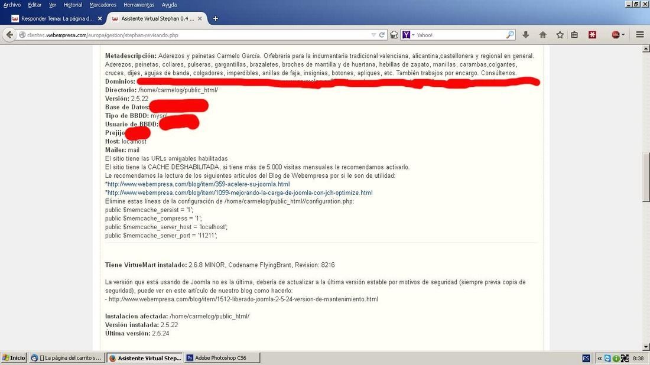
Task: Open the Marcadores menu
Action: [x=102, y=5]
